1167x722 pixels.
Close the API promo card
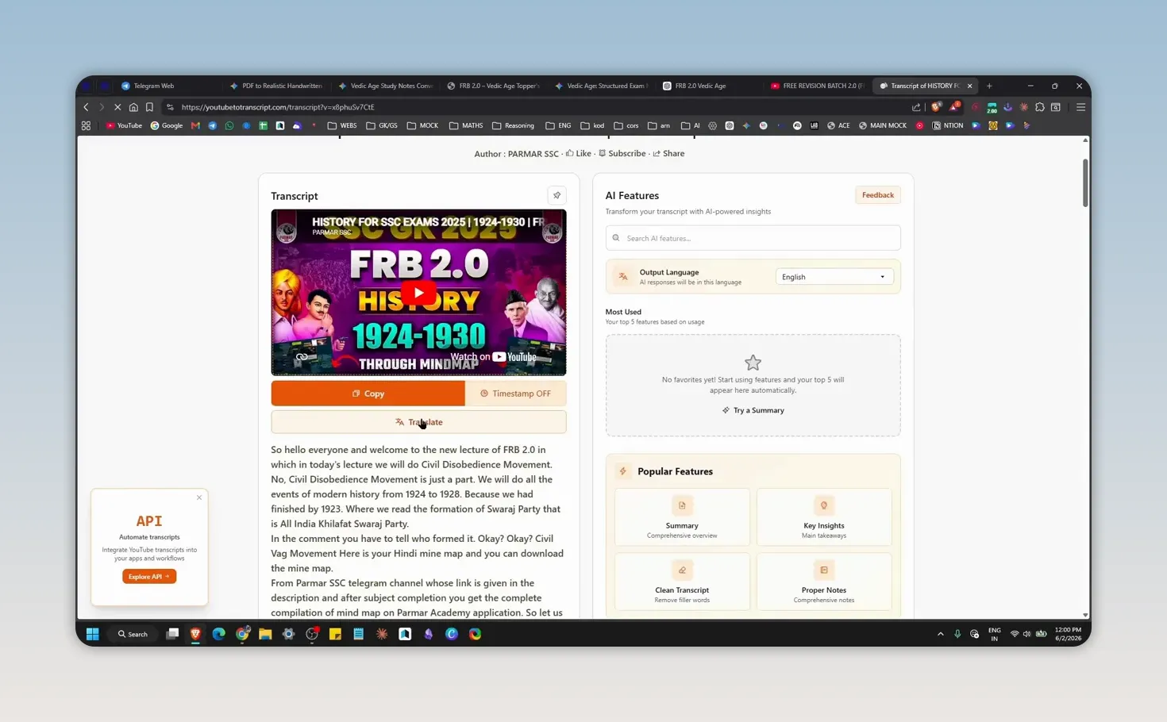(x=199, y=497)
